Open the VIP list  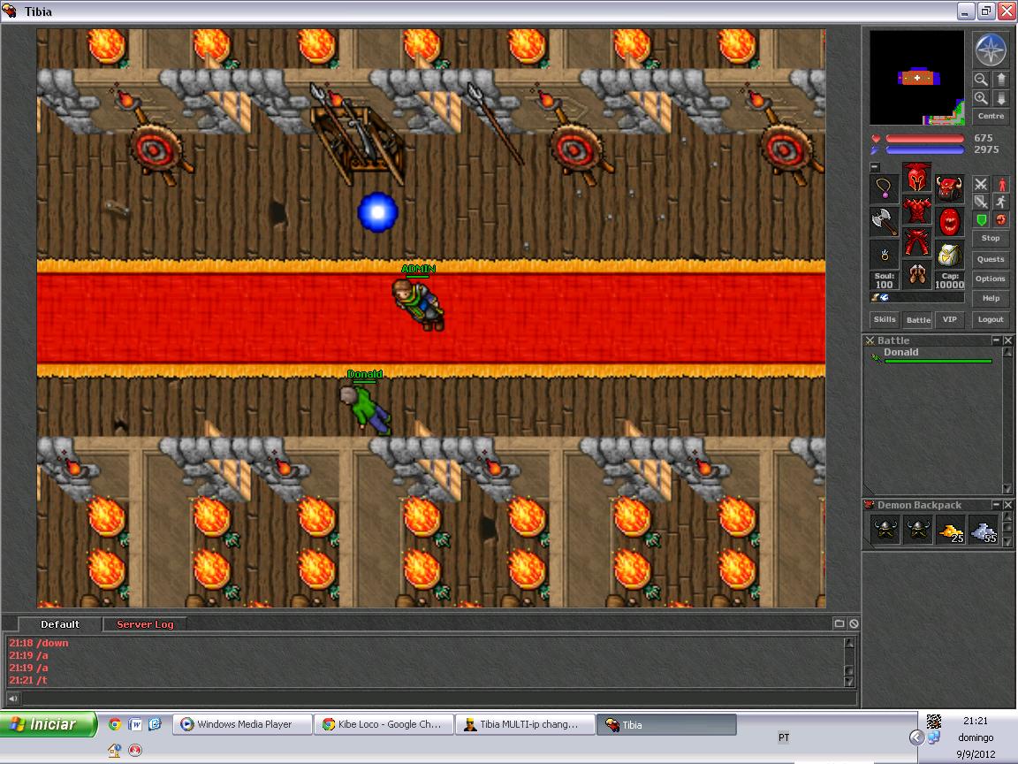tap(949, 319)
